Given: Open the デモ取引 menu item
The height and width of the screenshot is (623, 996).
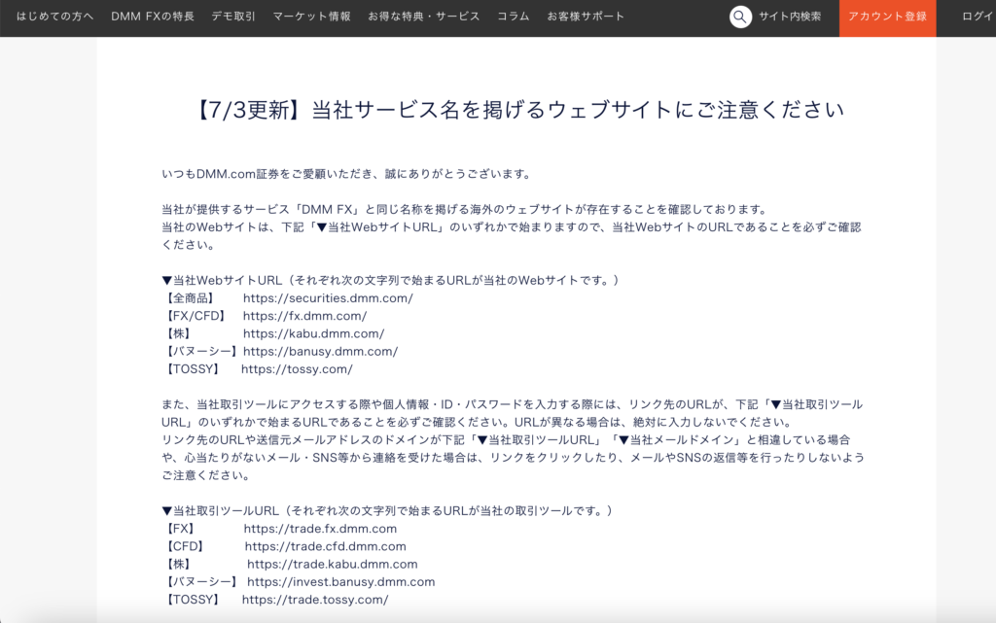Looking at the screenshot, I should 233,17.
